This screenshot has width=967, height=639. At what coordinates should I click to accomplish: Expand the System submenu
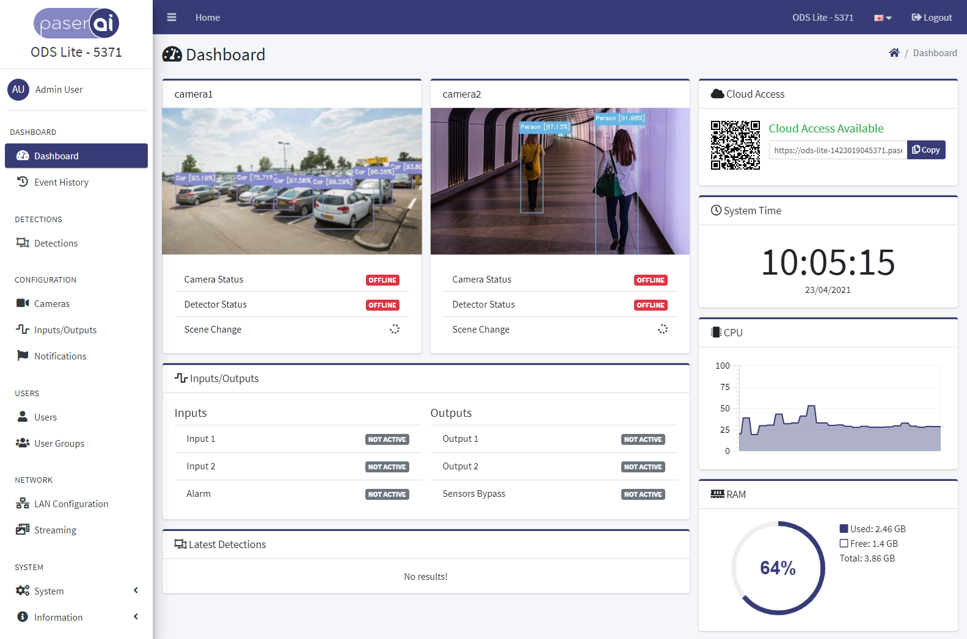point(76,591)
